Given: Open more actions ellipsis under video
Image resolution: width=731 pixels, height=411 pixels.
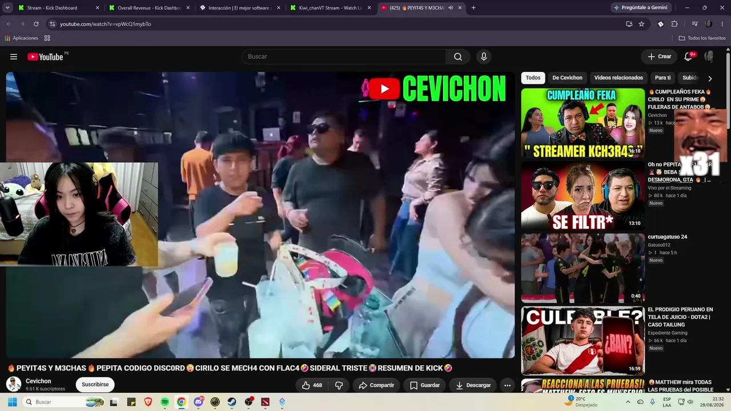Looking at the screenshot, I should click(x=507, y=385).
